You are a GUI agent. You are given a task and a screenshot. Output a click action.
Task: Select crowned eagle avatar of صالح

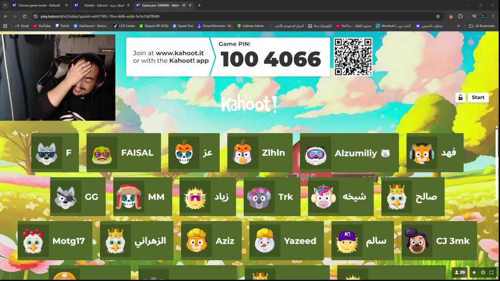click(396, 197)
